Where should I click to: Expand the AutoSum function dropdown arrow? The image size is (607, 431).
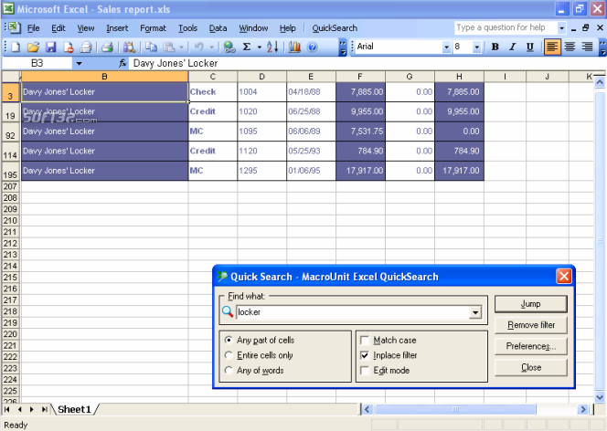(x=259, y=47)
